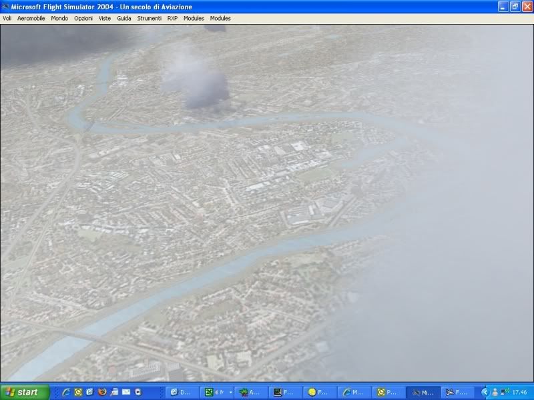The image size is (534, 400).
Task: Switch to the "D..." taskbar window
Action: 182,392
